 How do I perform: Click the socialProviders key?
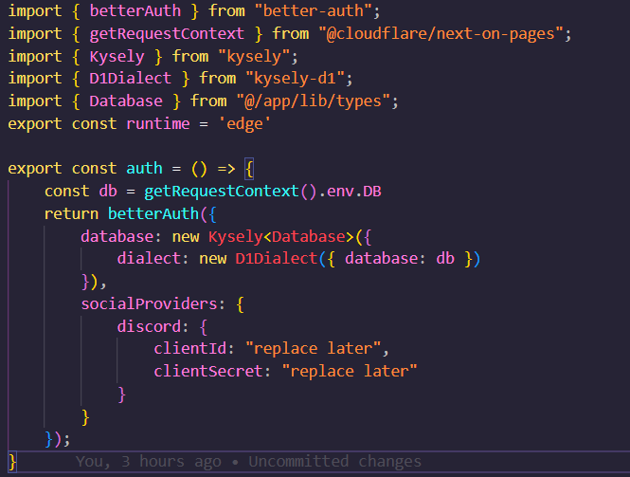[149, 303]
